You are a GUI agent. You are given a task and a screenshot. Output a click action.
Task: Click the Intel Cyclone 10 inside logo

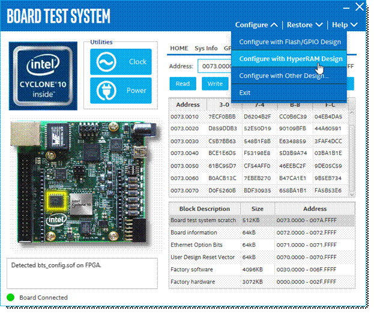43,76
